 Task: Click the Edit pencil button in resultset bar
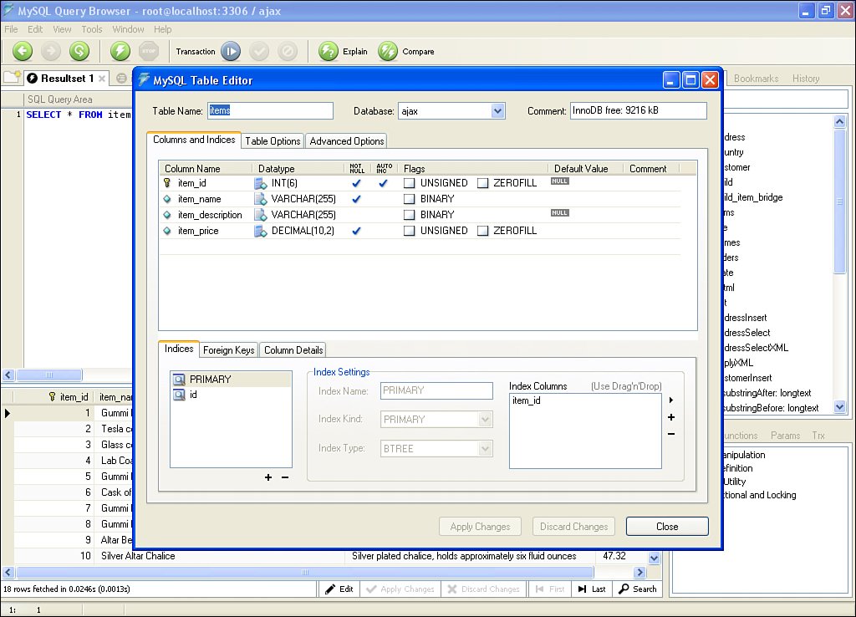[339, 589]
